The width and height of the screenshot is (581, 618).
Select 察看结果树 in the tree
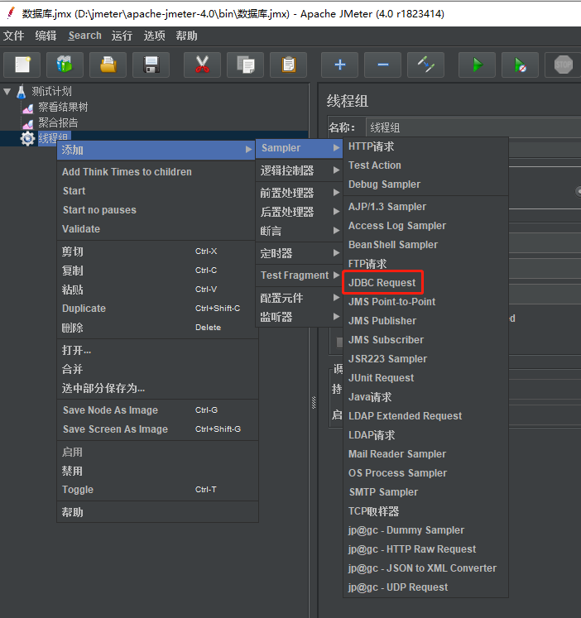click(x=63, y=108)
